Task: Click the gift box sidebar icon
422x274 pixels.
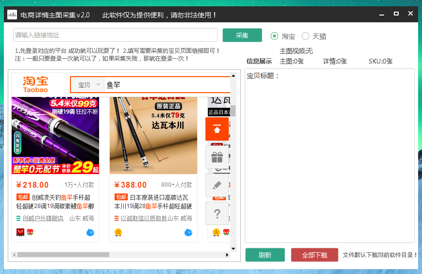Action: 217,157
